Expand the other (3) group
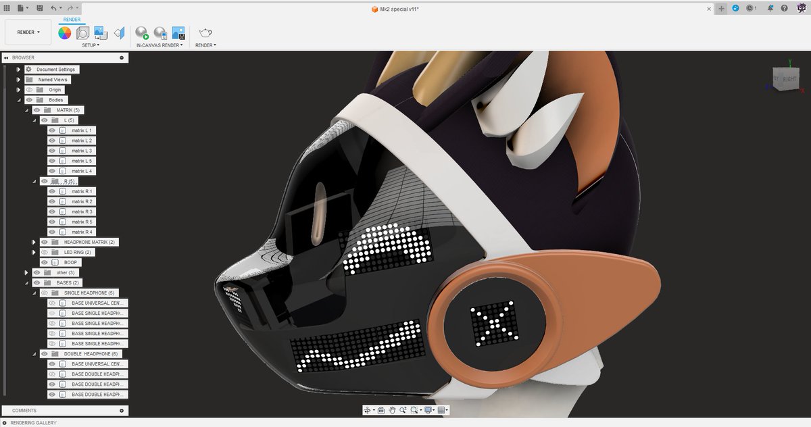Image resolution: width=811 pixels, height=427 pixels. click(27, 272)
